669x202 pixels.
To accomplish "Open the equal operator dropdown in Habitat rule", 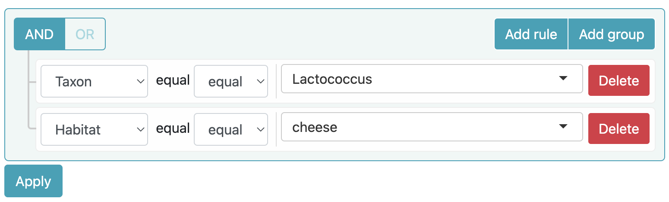I will click(x=231, y=129).
